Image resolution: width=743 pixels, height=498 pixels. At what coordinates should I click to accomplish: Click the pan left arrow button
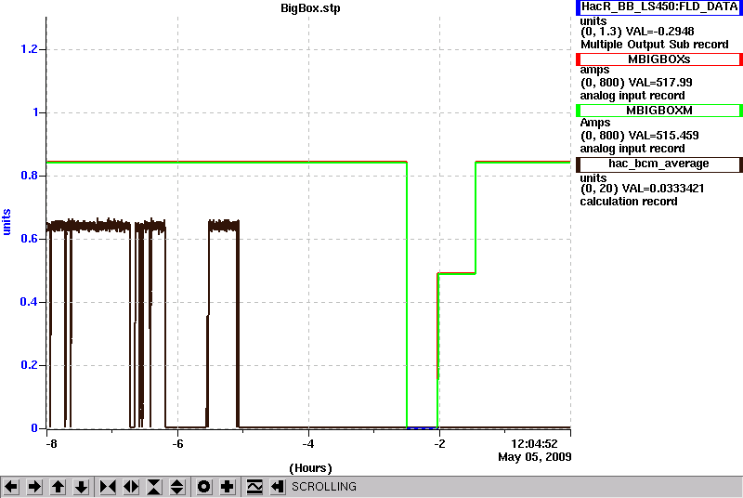[x=11, y=487]
